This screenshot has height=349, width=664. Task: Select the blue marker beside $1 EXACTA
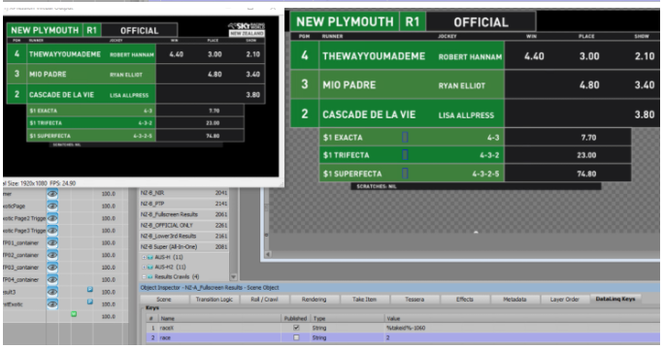tap(405, 137)
